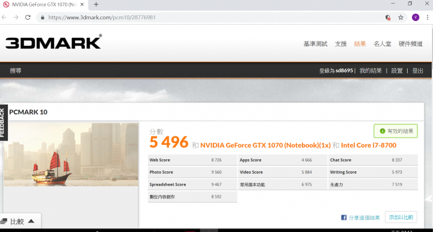Click the window restore button
This screenshot has height=232, width=433.
[410, 4]
